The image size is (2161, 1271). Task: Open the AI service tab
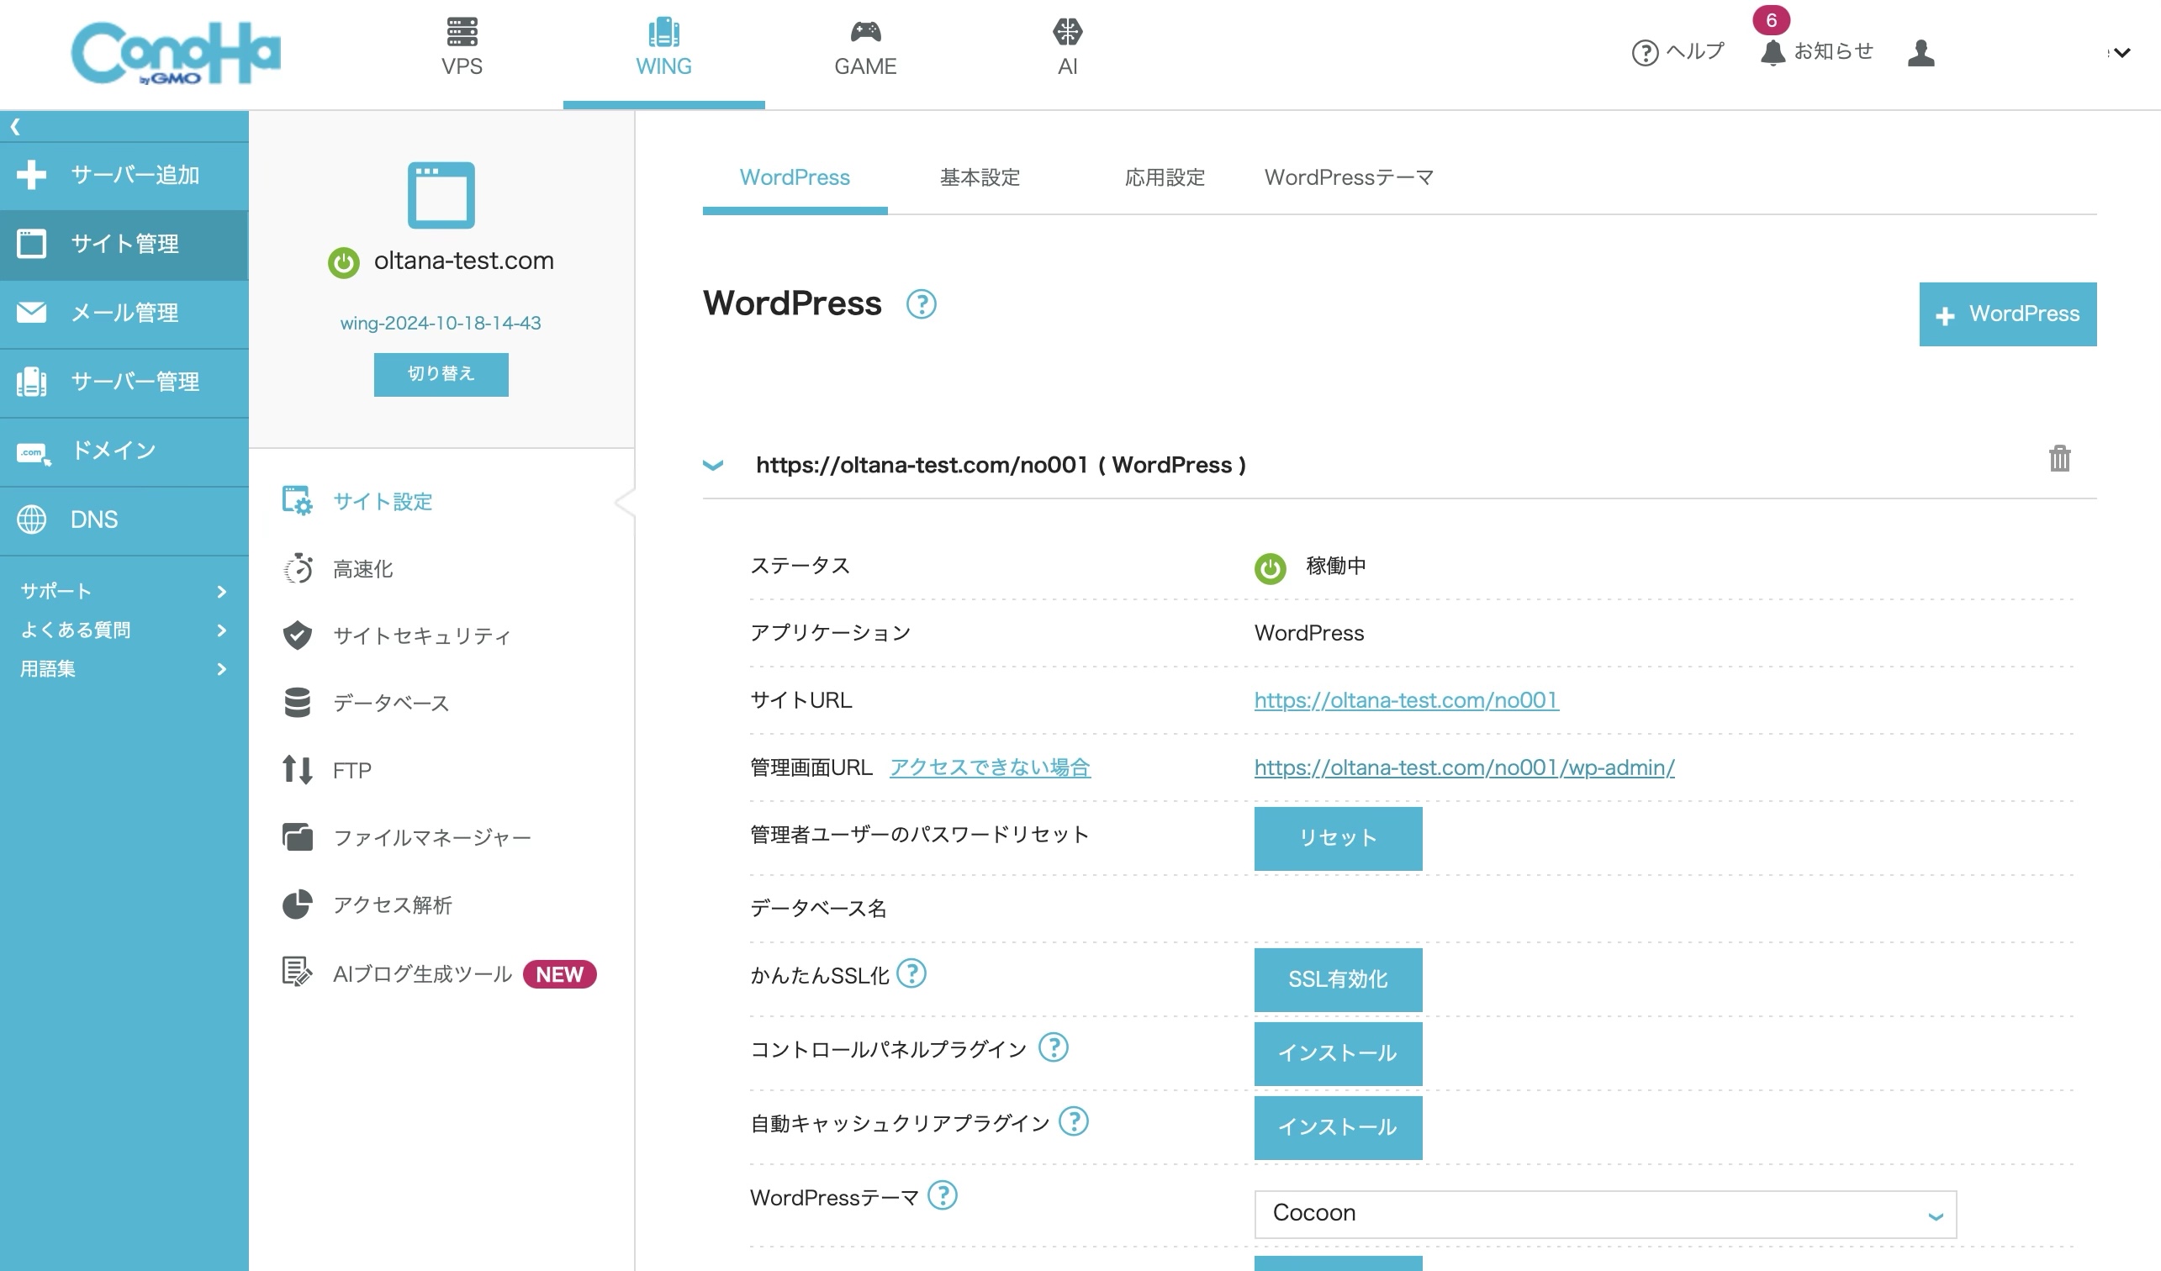click(1068, 48)
